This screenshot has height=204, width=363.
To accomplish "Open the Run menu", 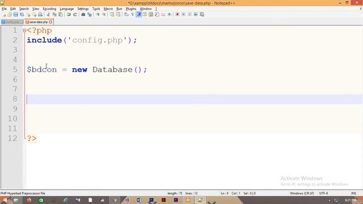I will (119, 9).
